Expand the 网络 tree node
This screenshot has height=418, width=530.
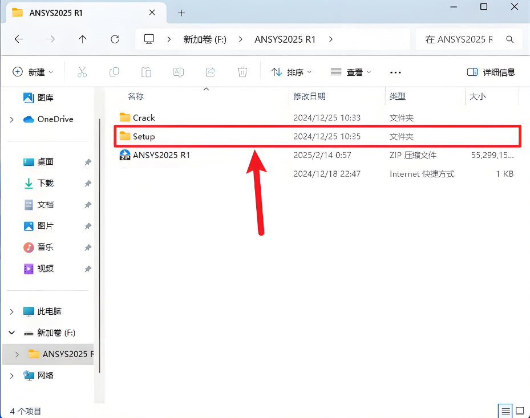click(12, 375)
